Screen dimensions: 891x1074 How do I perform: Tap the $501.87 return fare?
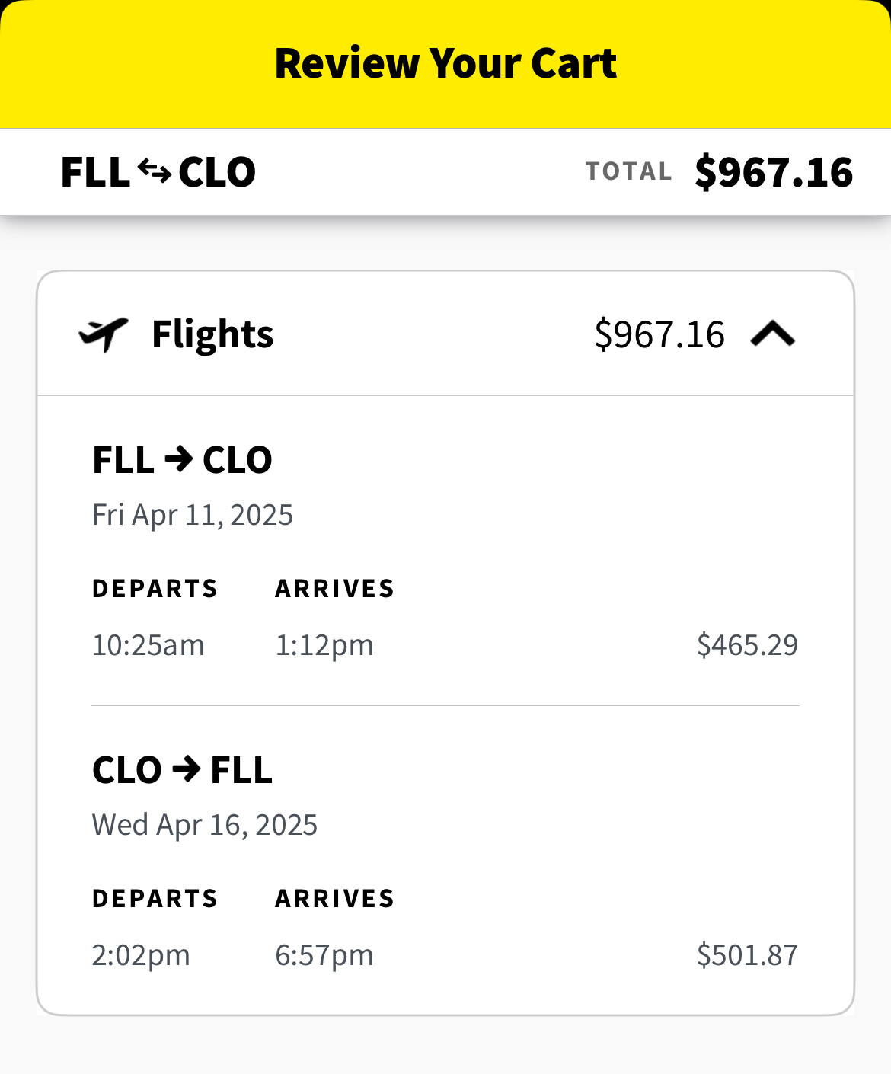[747, 955]
